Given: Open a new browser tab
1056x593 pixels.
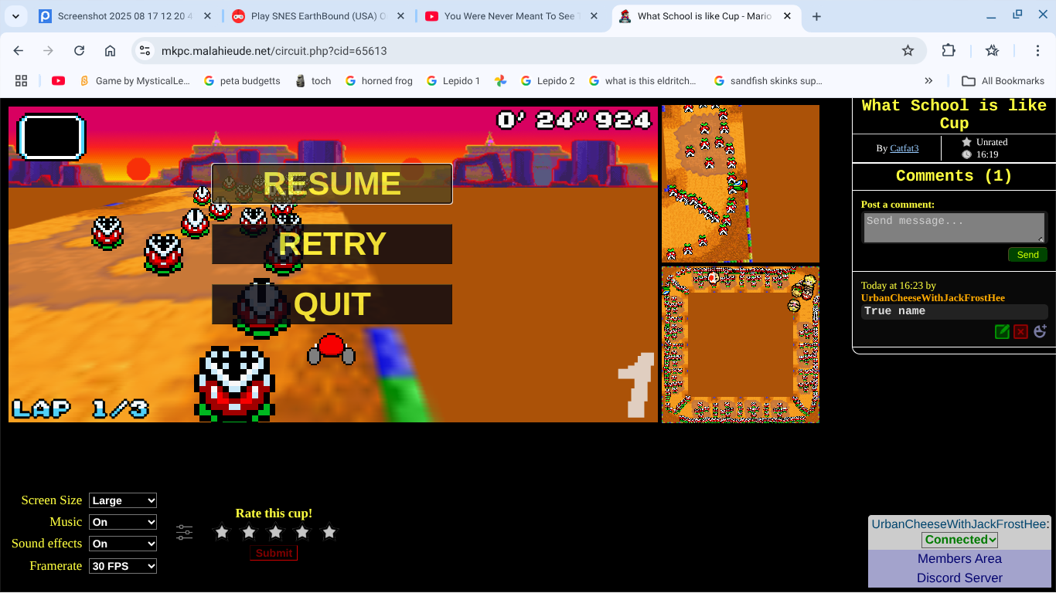Looking at the screenshot, I should (816, 16).
